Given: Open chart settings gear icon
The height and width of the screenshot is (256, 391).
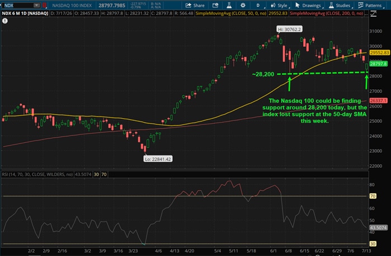Looking at the screenshot, I should coord(243,5).
